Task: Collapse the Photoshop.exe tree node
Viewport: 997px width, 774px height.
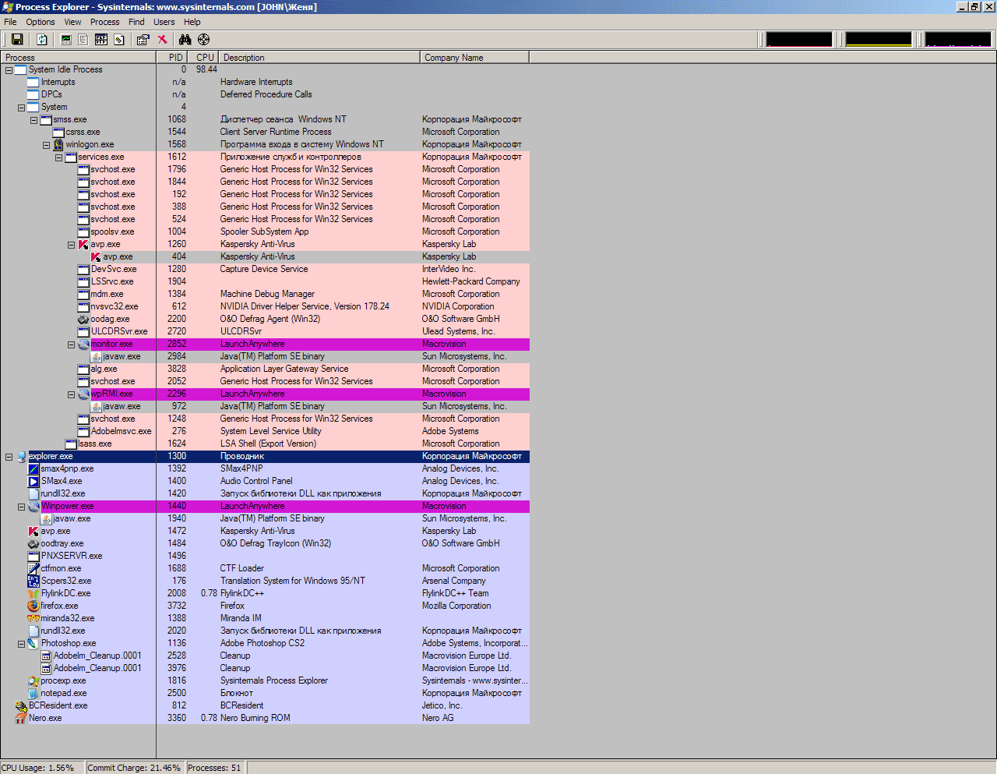Action: coord(21,644)
